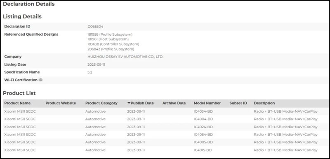The height and width of the screenshot is (159, 330).
Task: Click the Description column header
Action: [x=264, y=103]
